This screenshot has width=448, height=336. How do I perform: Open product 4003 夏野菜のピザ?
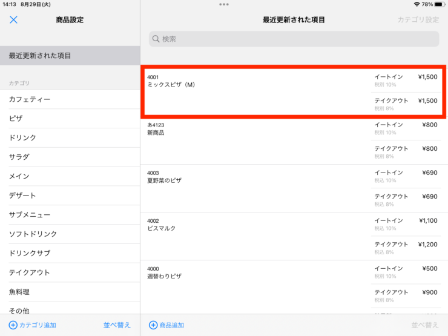(294, 188)
